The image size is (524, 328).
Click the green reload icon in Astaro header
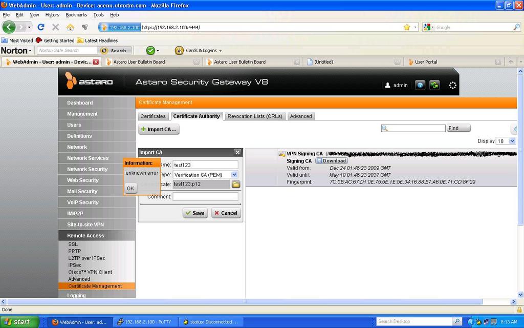coord(434,85)
